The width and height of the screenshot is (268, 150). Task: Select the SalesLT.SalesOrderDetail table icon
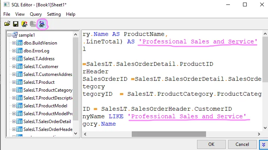[x=19, y=122]
